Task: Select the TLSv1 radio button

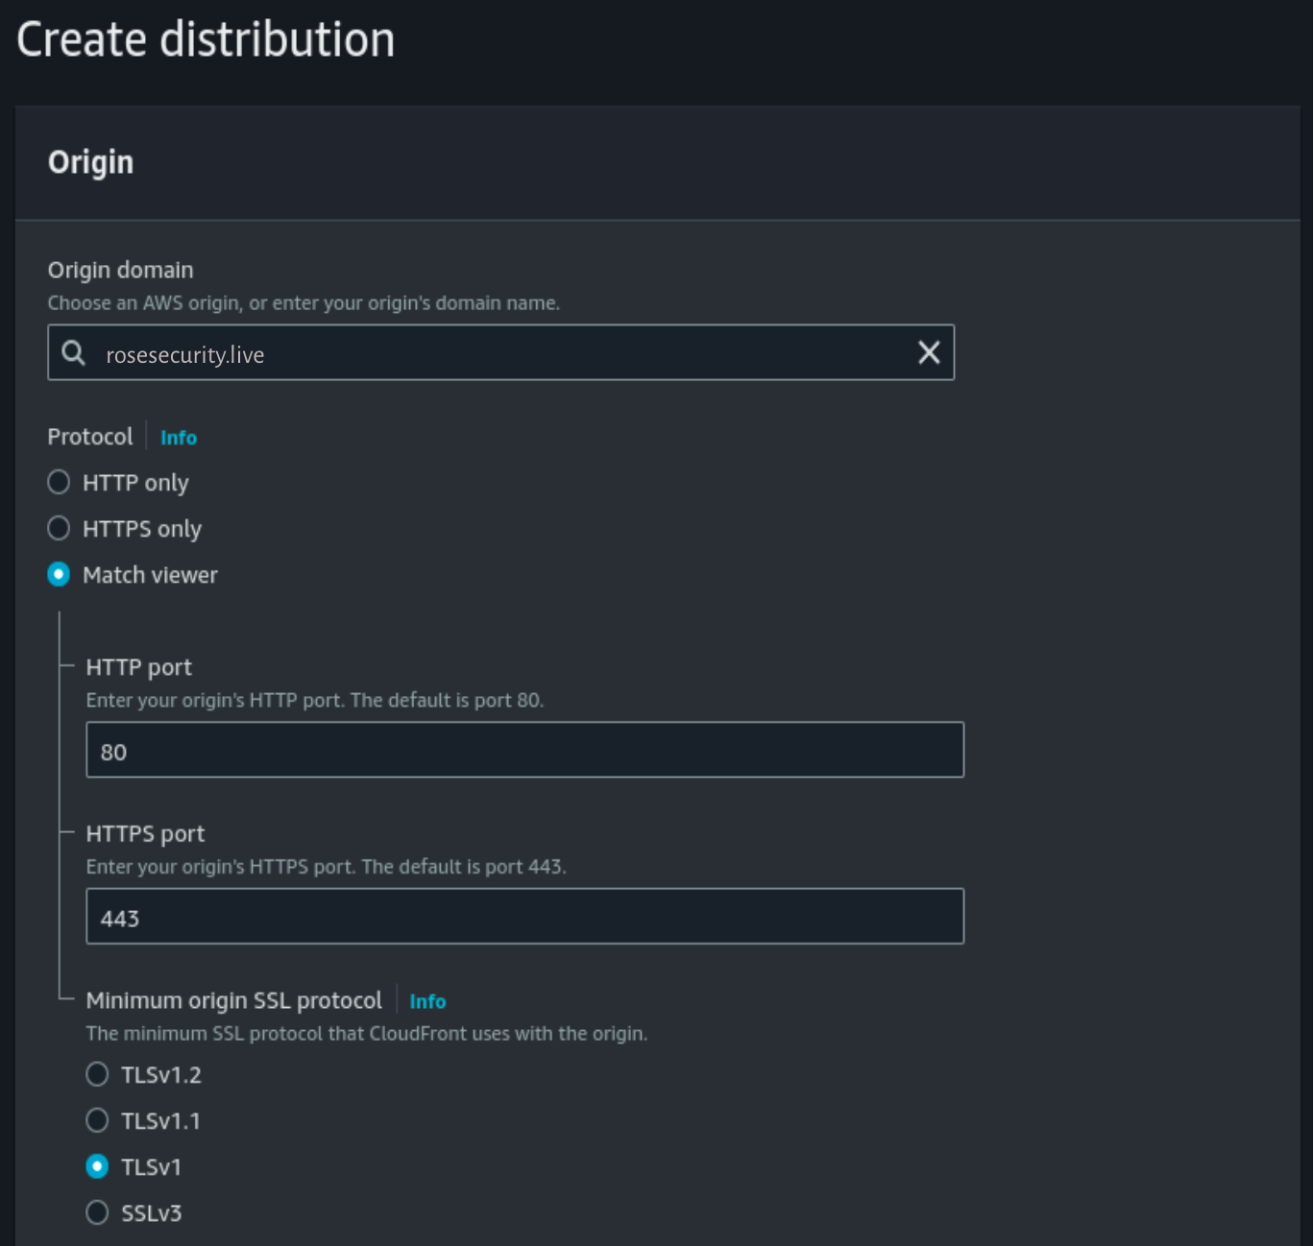Action: pyautogui.click(x=98, y=1167)
